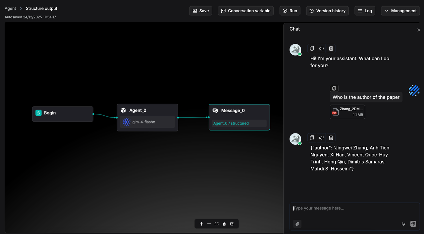Toggle the canvas lock control

[224, 224]
